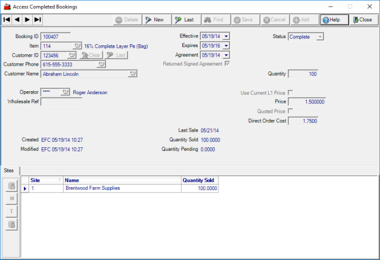The width and height of the screenshot is (380, 260).
Task: Click the New button in the toolbar
Action: point(154,20)
